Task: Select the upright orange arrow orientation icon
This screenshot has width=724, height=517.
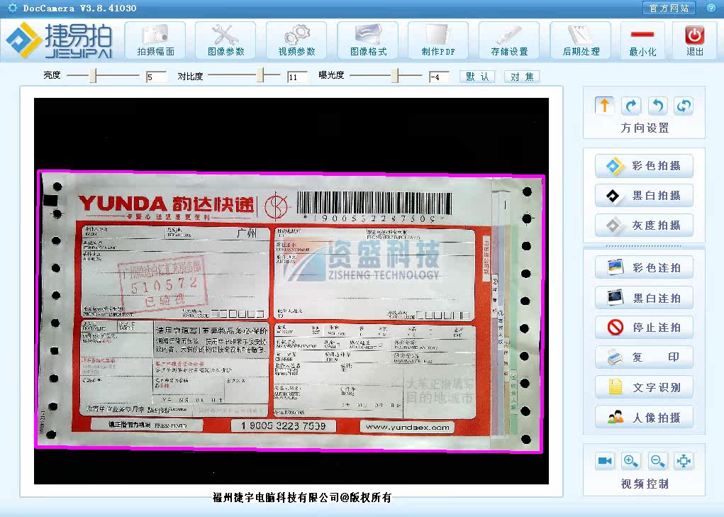Action: coord(604,106)
